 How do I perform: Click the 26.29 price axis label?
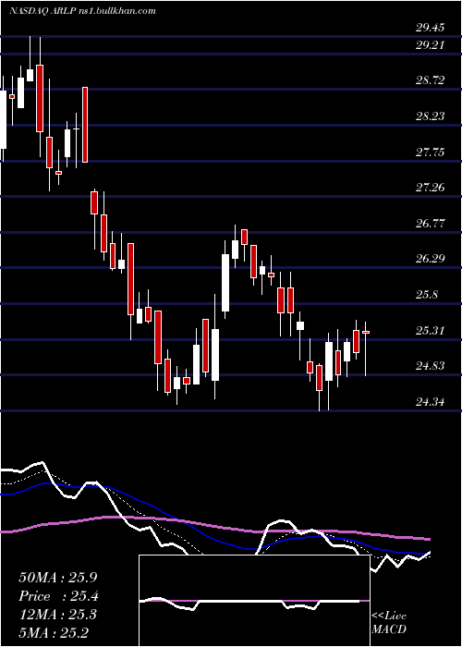point(431,259)
